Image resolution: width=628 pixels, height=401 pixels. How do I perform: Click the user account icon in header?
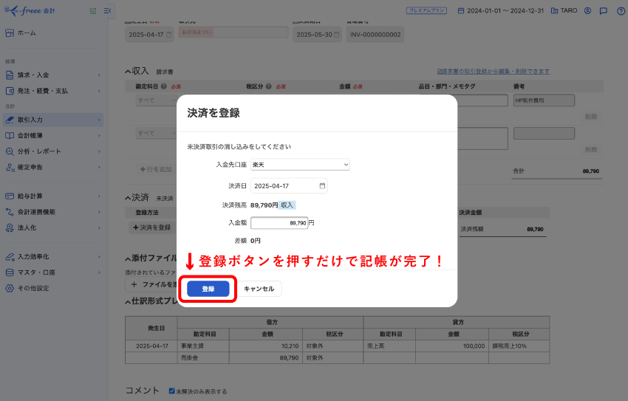pos(587,11)
